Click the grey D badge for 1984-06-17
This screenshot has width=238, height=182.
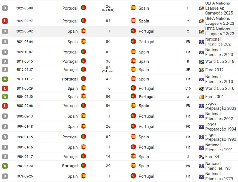coord(5,157)
